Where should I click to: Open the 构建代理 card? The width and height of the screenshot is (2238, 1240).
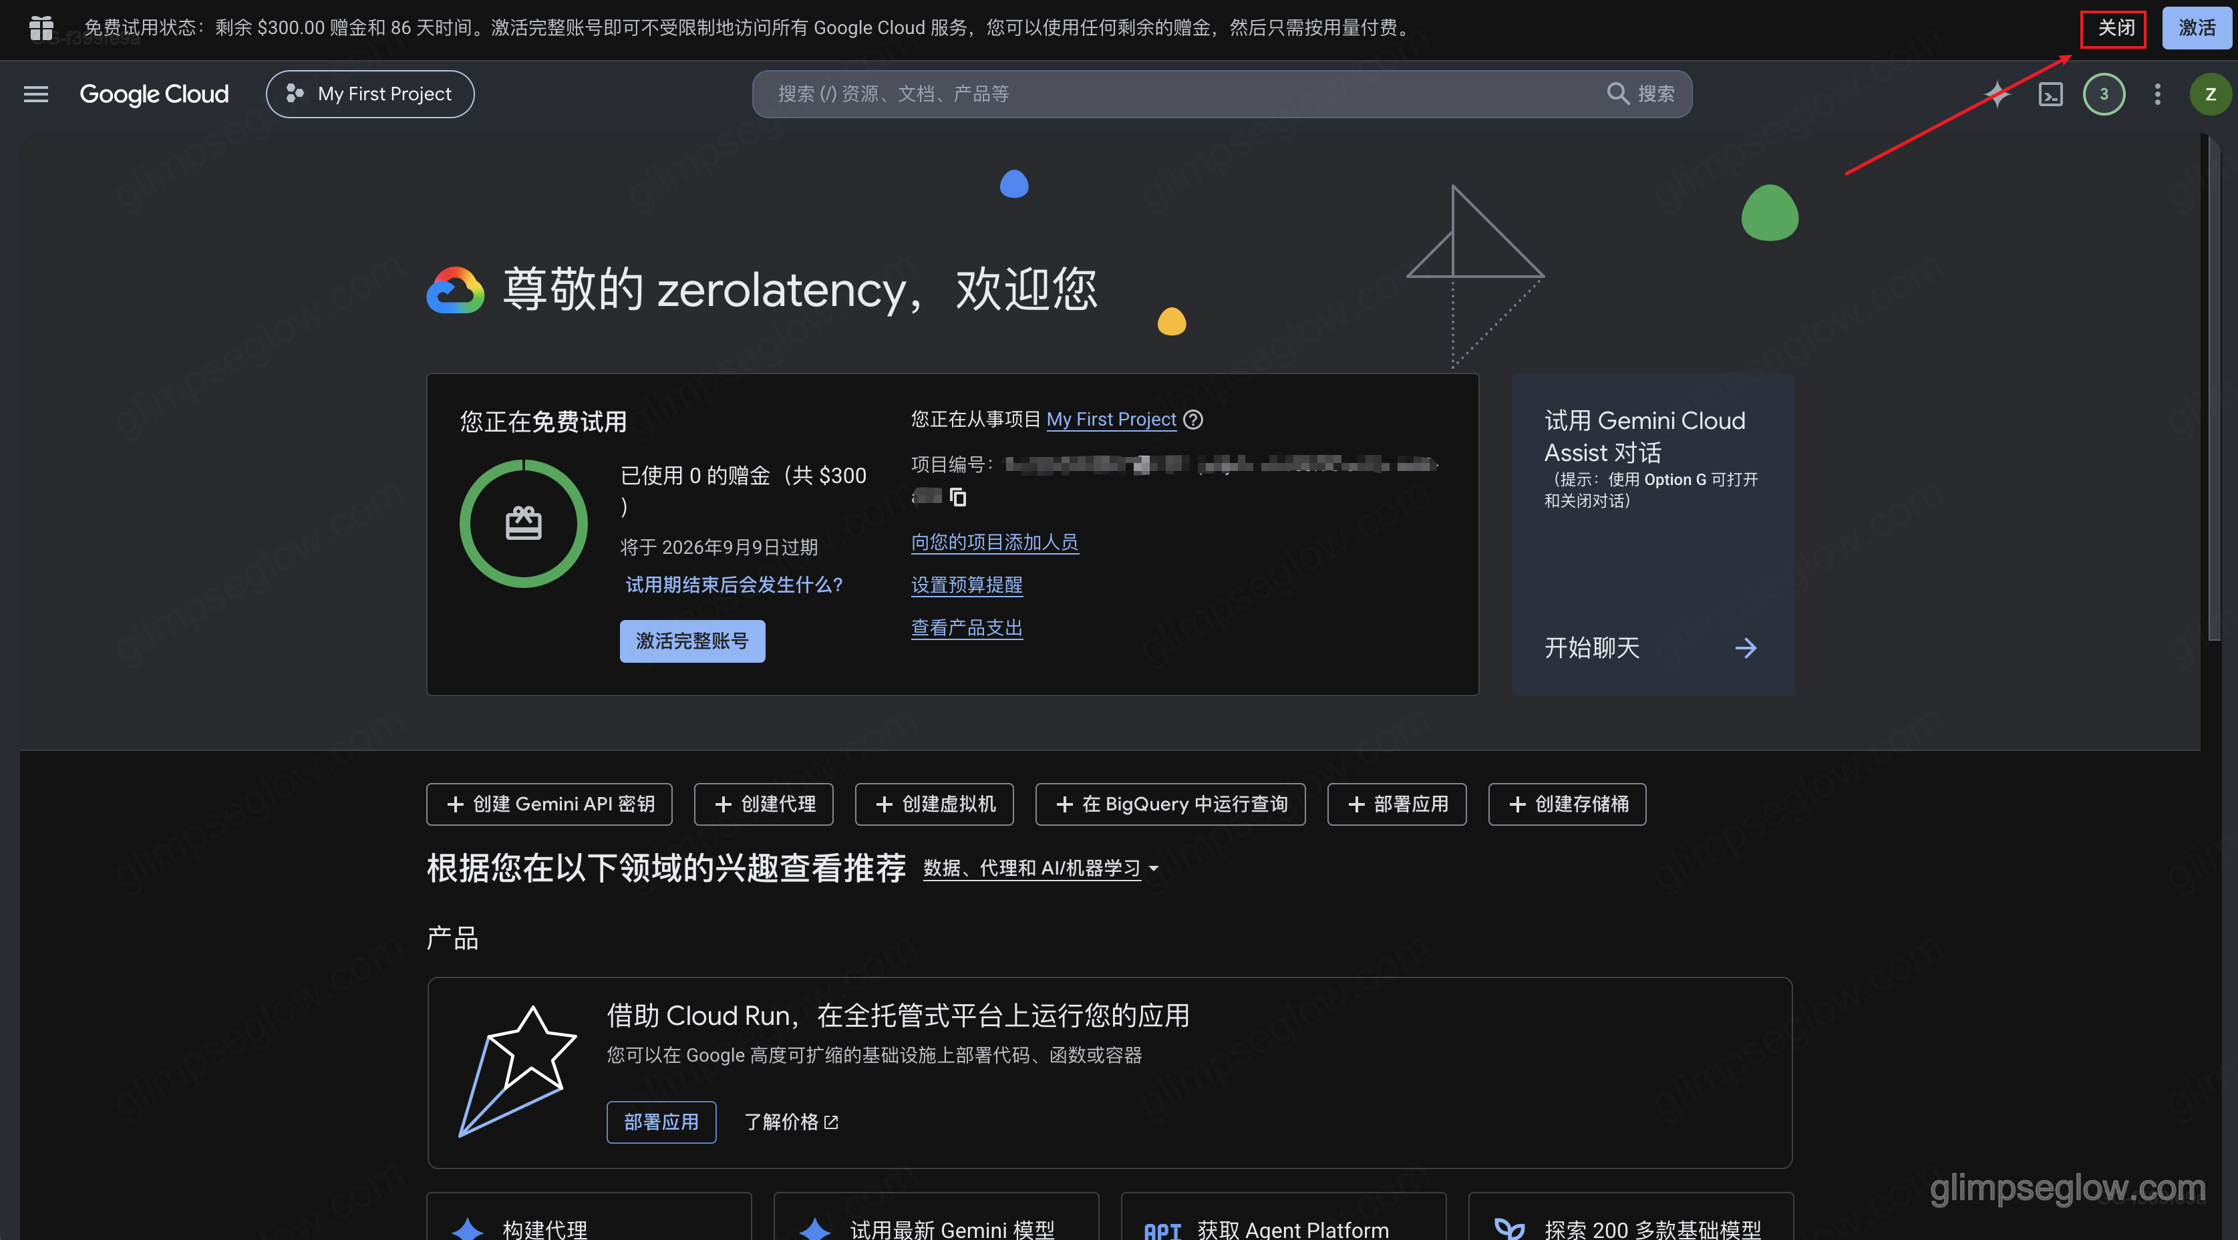coord(589,1217)
